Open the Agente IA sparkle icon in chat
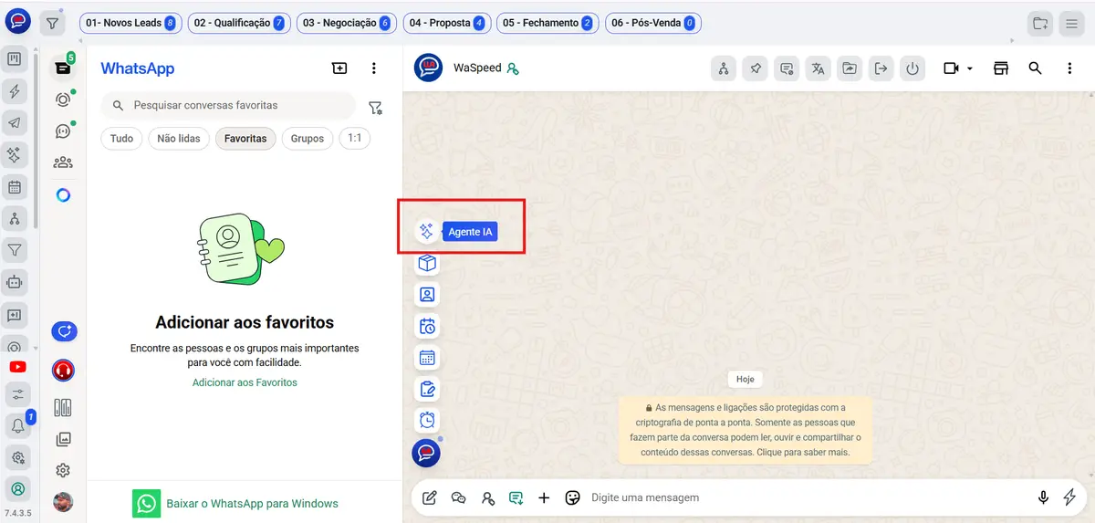This screenshot has height=523, width=1095. click(426, 232)
